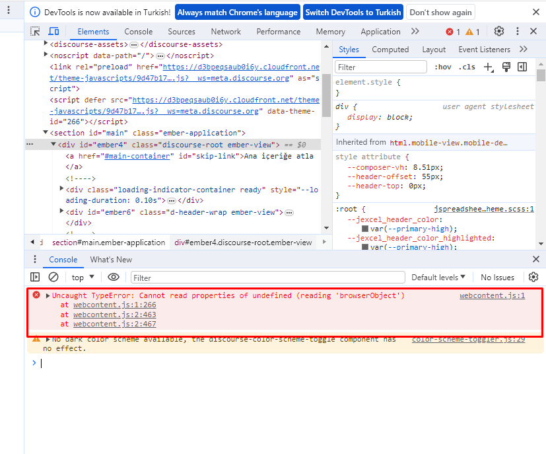Collapse the div ember4 discourse-root node

(53, 144)
